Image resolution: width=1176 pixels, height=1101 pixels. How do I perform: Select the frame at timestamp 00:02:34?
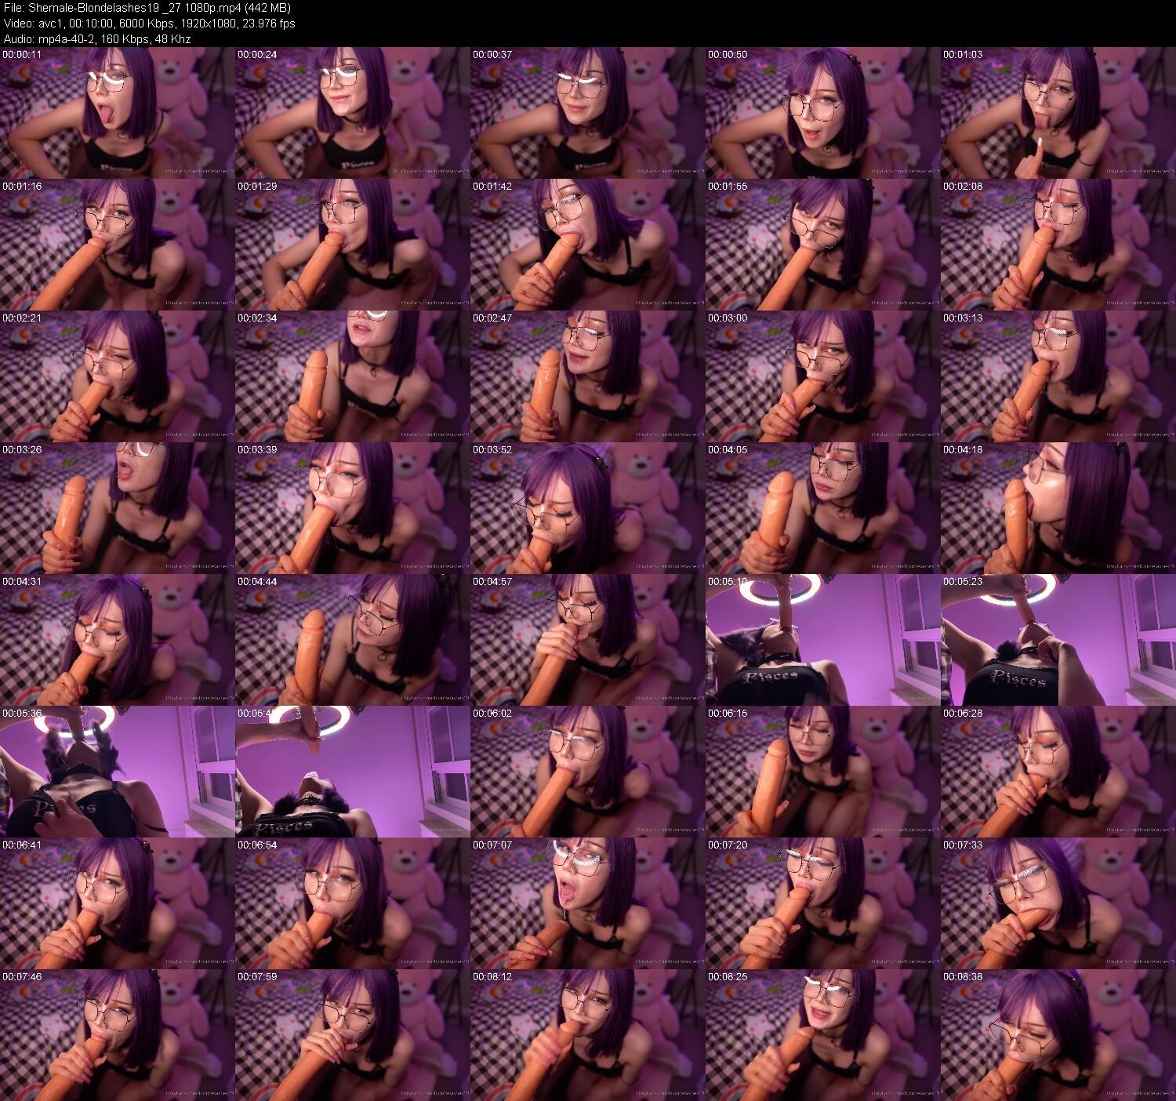353,376
